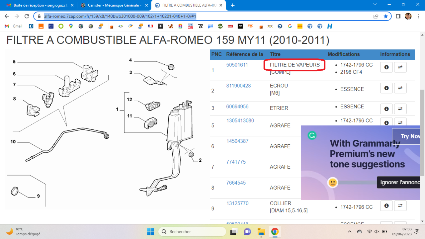Open the weather widget showing 18°C
This screenshot has height=239, width=425.
point(23,231)
